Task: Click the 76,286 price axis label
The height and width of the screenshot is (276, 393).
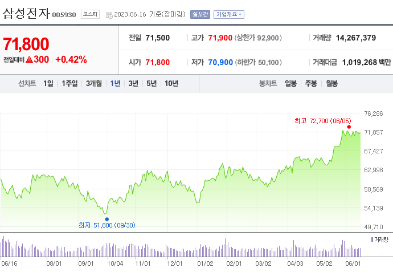Action: click(374, 113)
